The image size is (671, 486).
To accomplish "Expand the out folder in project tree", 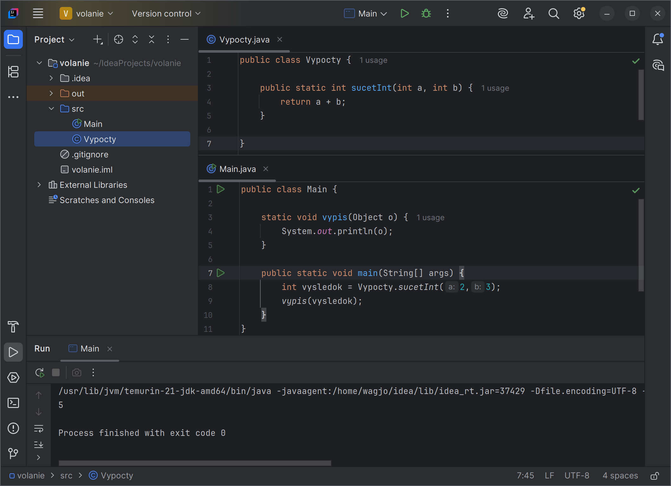I will (51, 93).
